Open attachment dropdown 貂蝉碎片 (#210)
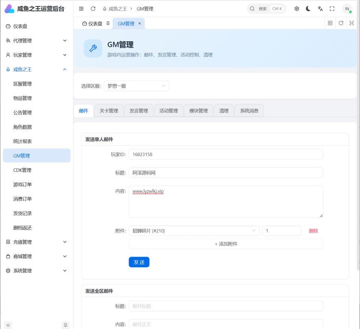Image resolution: width=360 pixels, height=329 pixels. 194,231
